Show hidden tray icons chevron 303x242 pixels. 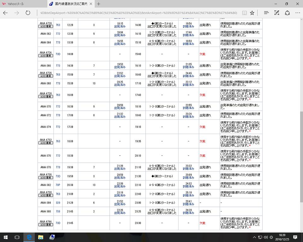point(254,237)
